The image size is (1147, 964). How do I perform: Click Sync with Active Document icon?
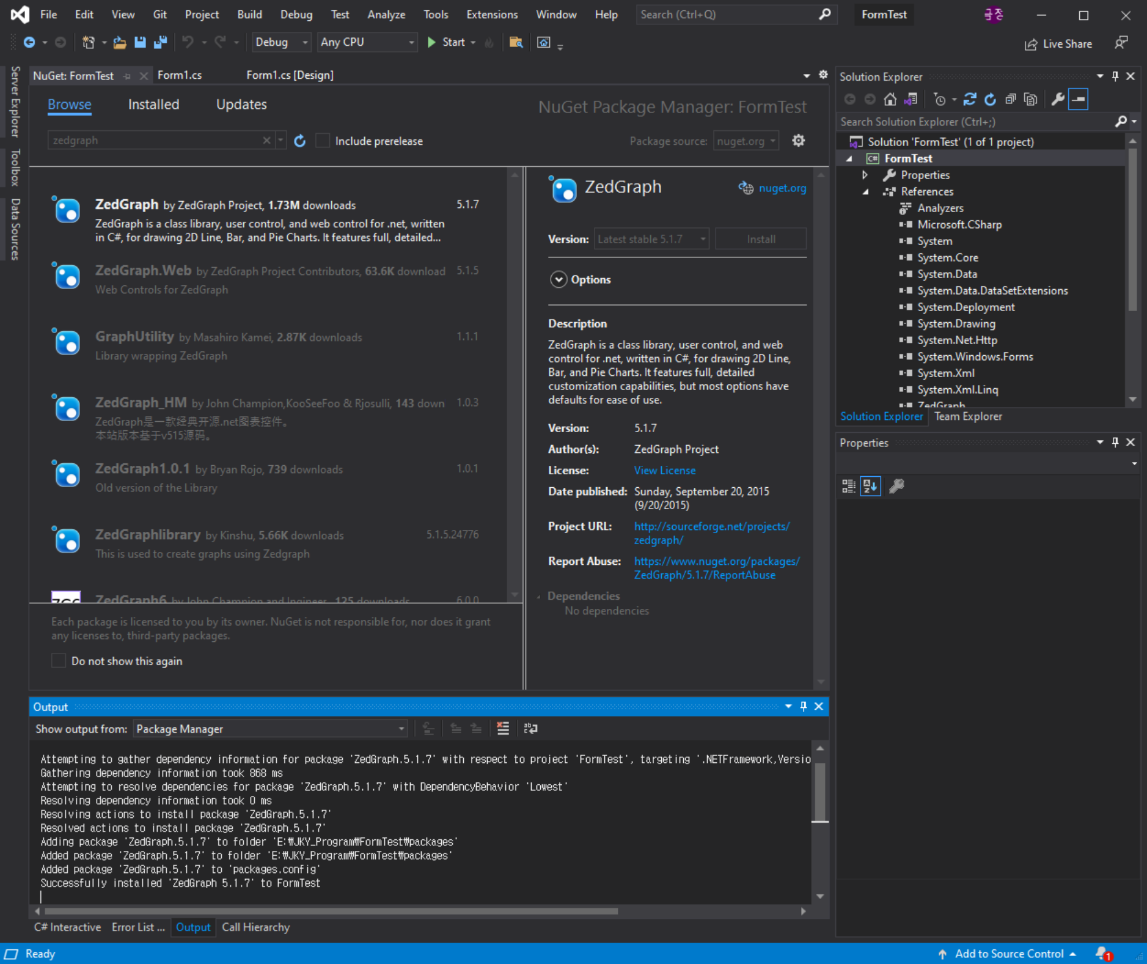click(x=970, y=99)
